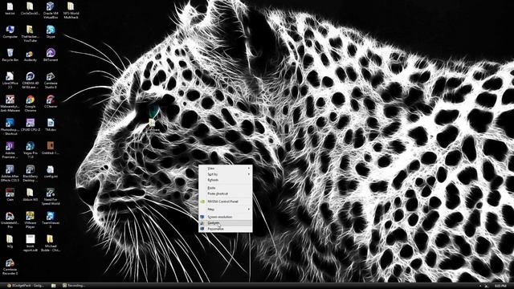The image size is (514, 289).
Task: Choose Screen resolution from context menu
Action: pyautogui.click(x=226, y=217)
